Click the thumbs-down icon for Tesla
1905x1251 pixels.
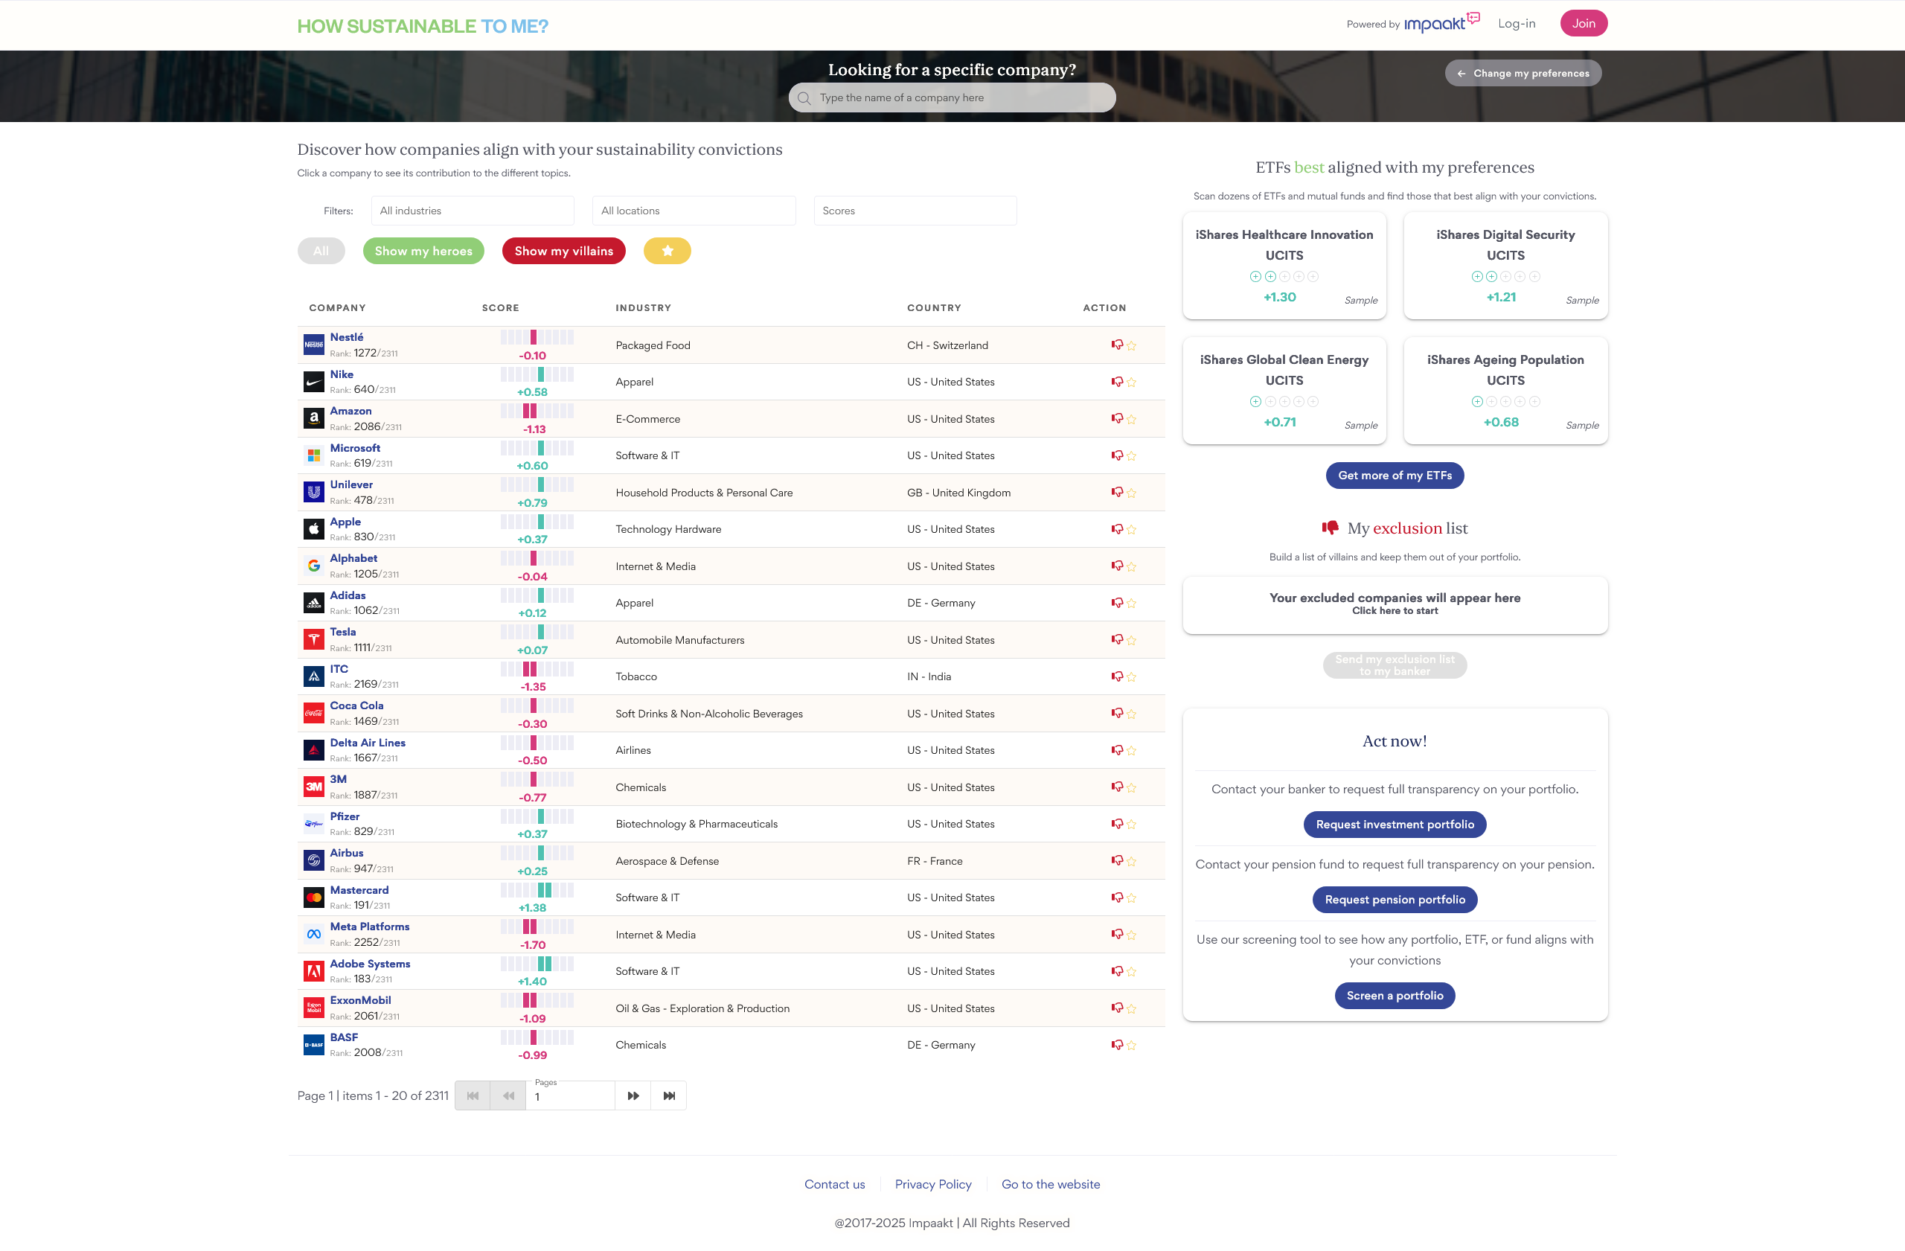1117,639
